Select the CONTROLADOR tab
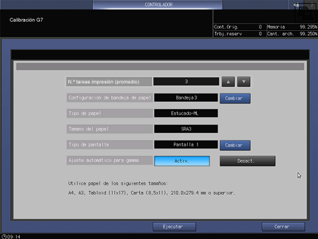Screen dimensions: 318x239 (157, 4)
